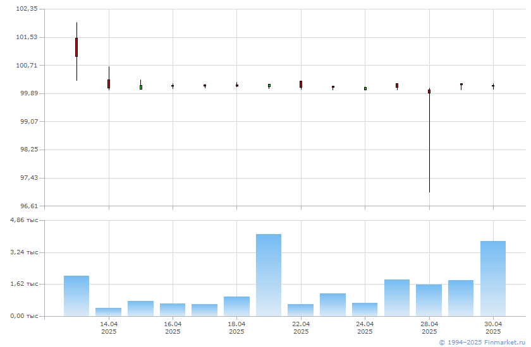The width and height of the screenshot is (531, 347).
Task: Select the volume bar above 22.04
Action: point(301,310)
